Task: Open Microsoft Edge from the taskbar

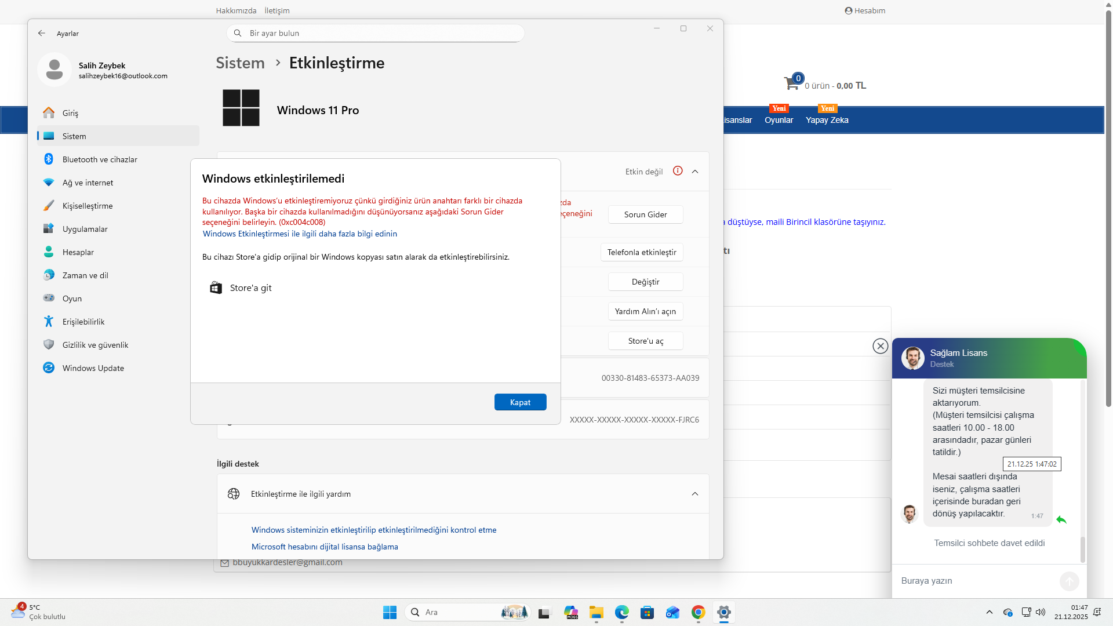Action: 622,612
